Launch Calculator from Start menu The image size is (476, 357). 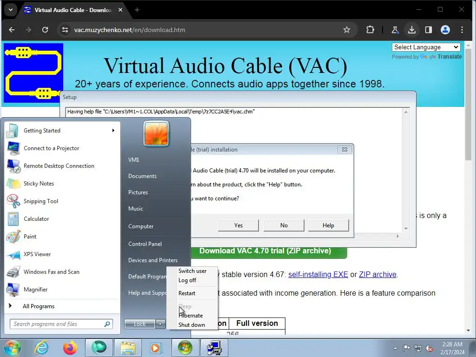62,219
